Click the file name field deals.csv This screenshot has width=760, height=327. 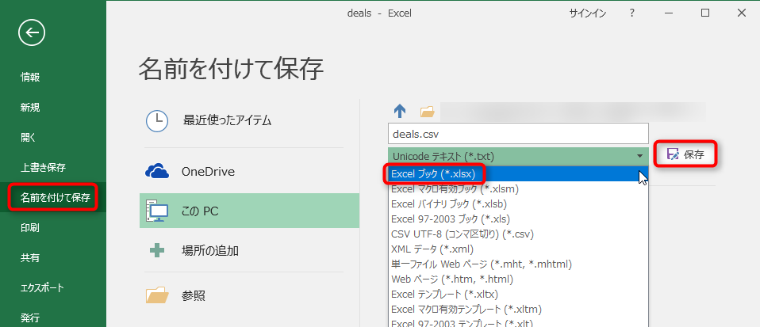[518, 134]
